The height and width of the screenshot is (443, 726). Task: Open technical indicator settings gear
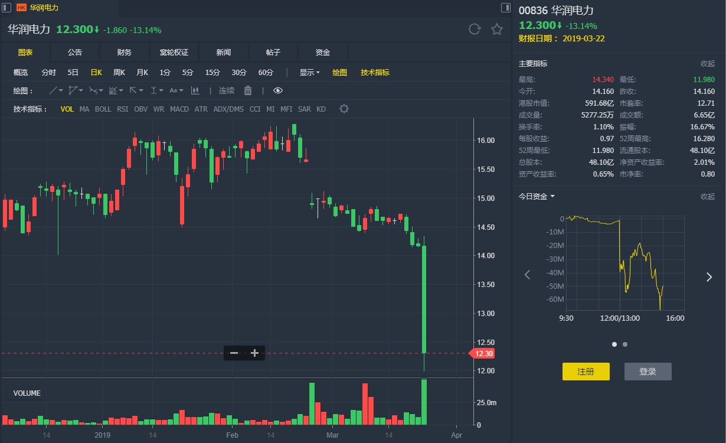[344, 109]
